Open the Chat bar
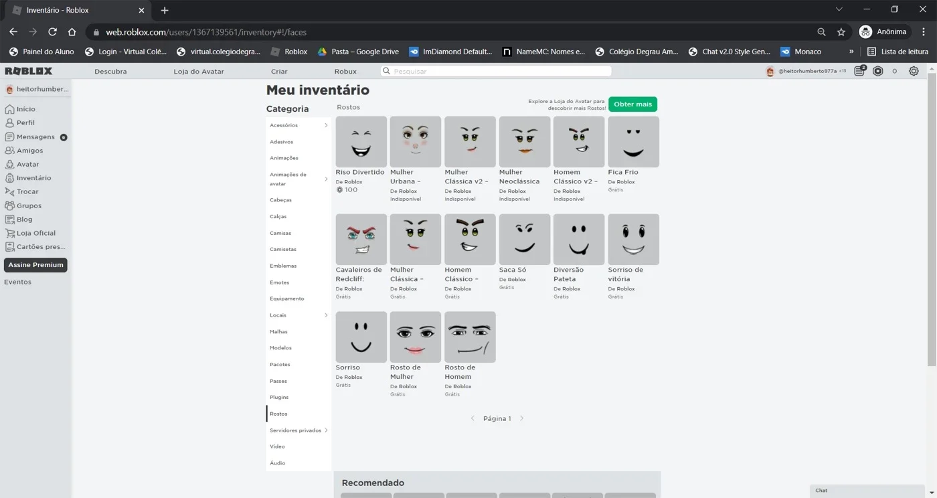Screen dimensions: 937x498 [867, 491]
